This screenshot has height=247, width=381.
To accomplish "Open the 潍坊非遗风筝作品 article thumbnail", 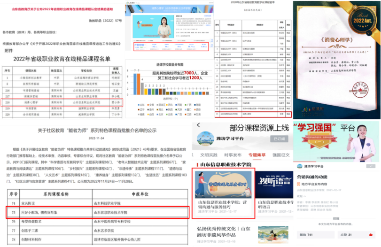I will tap(274, 235).
